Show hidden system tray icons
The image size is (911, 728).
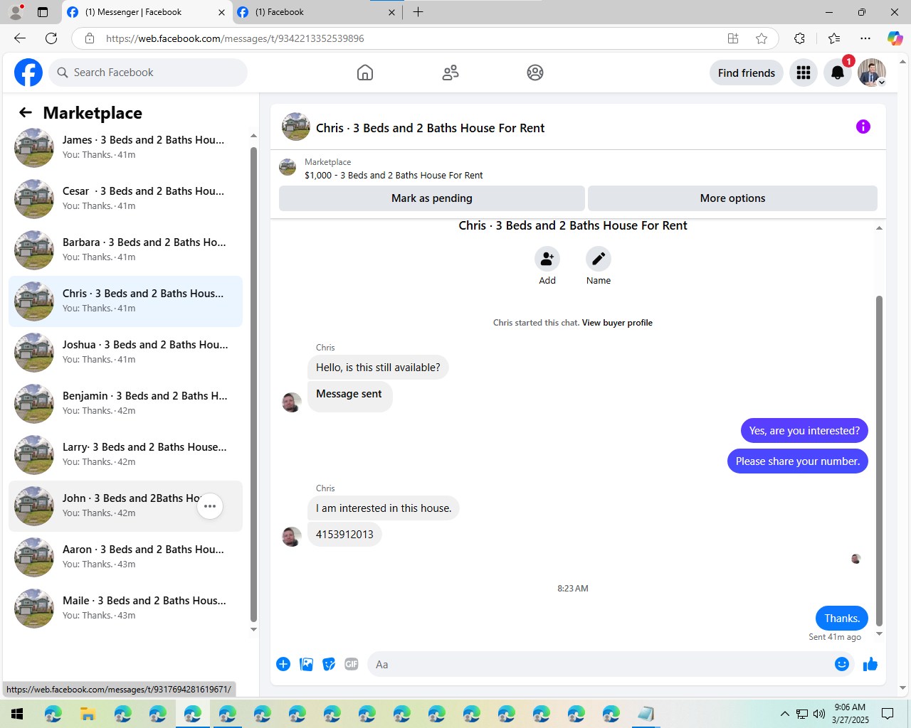[784, 714]
